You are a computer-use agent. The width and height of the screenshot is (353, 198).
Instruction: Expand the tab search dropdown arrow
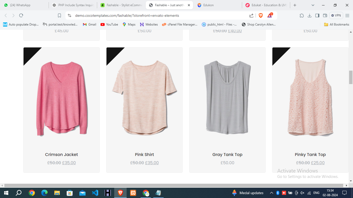(x=313, y=5)
